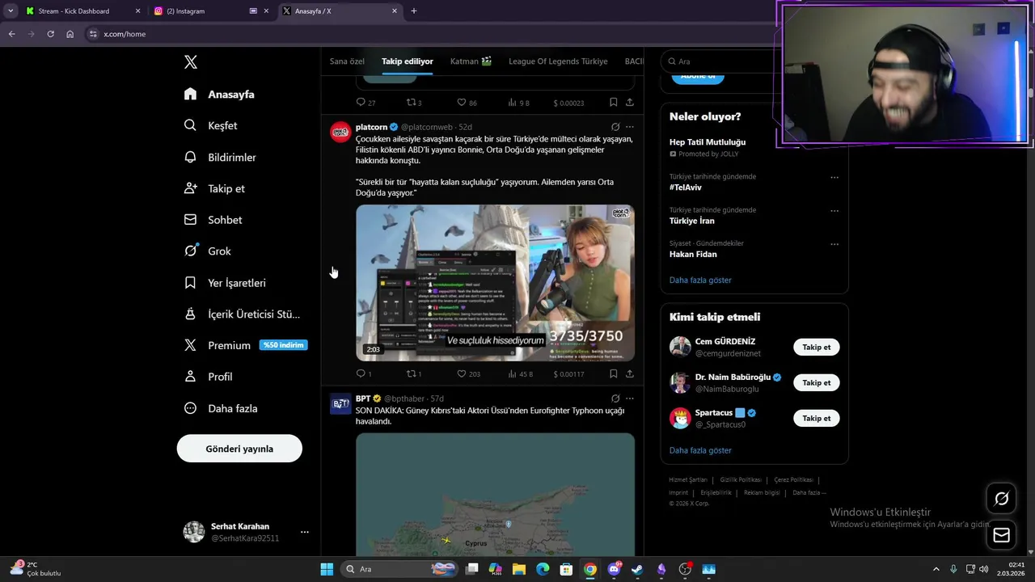Screen dimensions: 1035x582
Task: Click the X search field Ara
Action: click(720, 61)
